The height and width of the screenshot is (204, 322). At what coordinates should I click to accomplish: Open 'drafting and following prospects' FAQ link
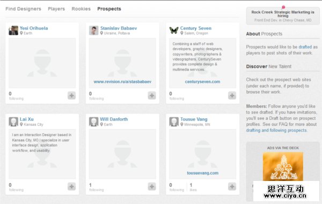[x=276, y=130]
